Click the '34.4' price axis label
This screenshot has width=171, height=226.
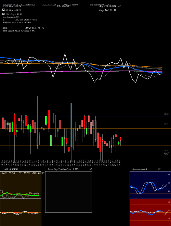coord(166,124)
